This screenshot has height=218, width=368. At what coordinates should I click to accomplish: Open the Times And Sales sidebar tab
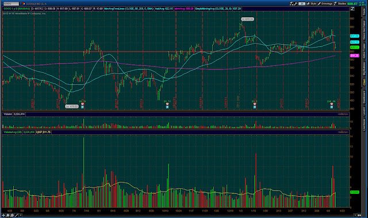coord(364,30)
